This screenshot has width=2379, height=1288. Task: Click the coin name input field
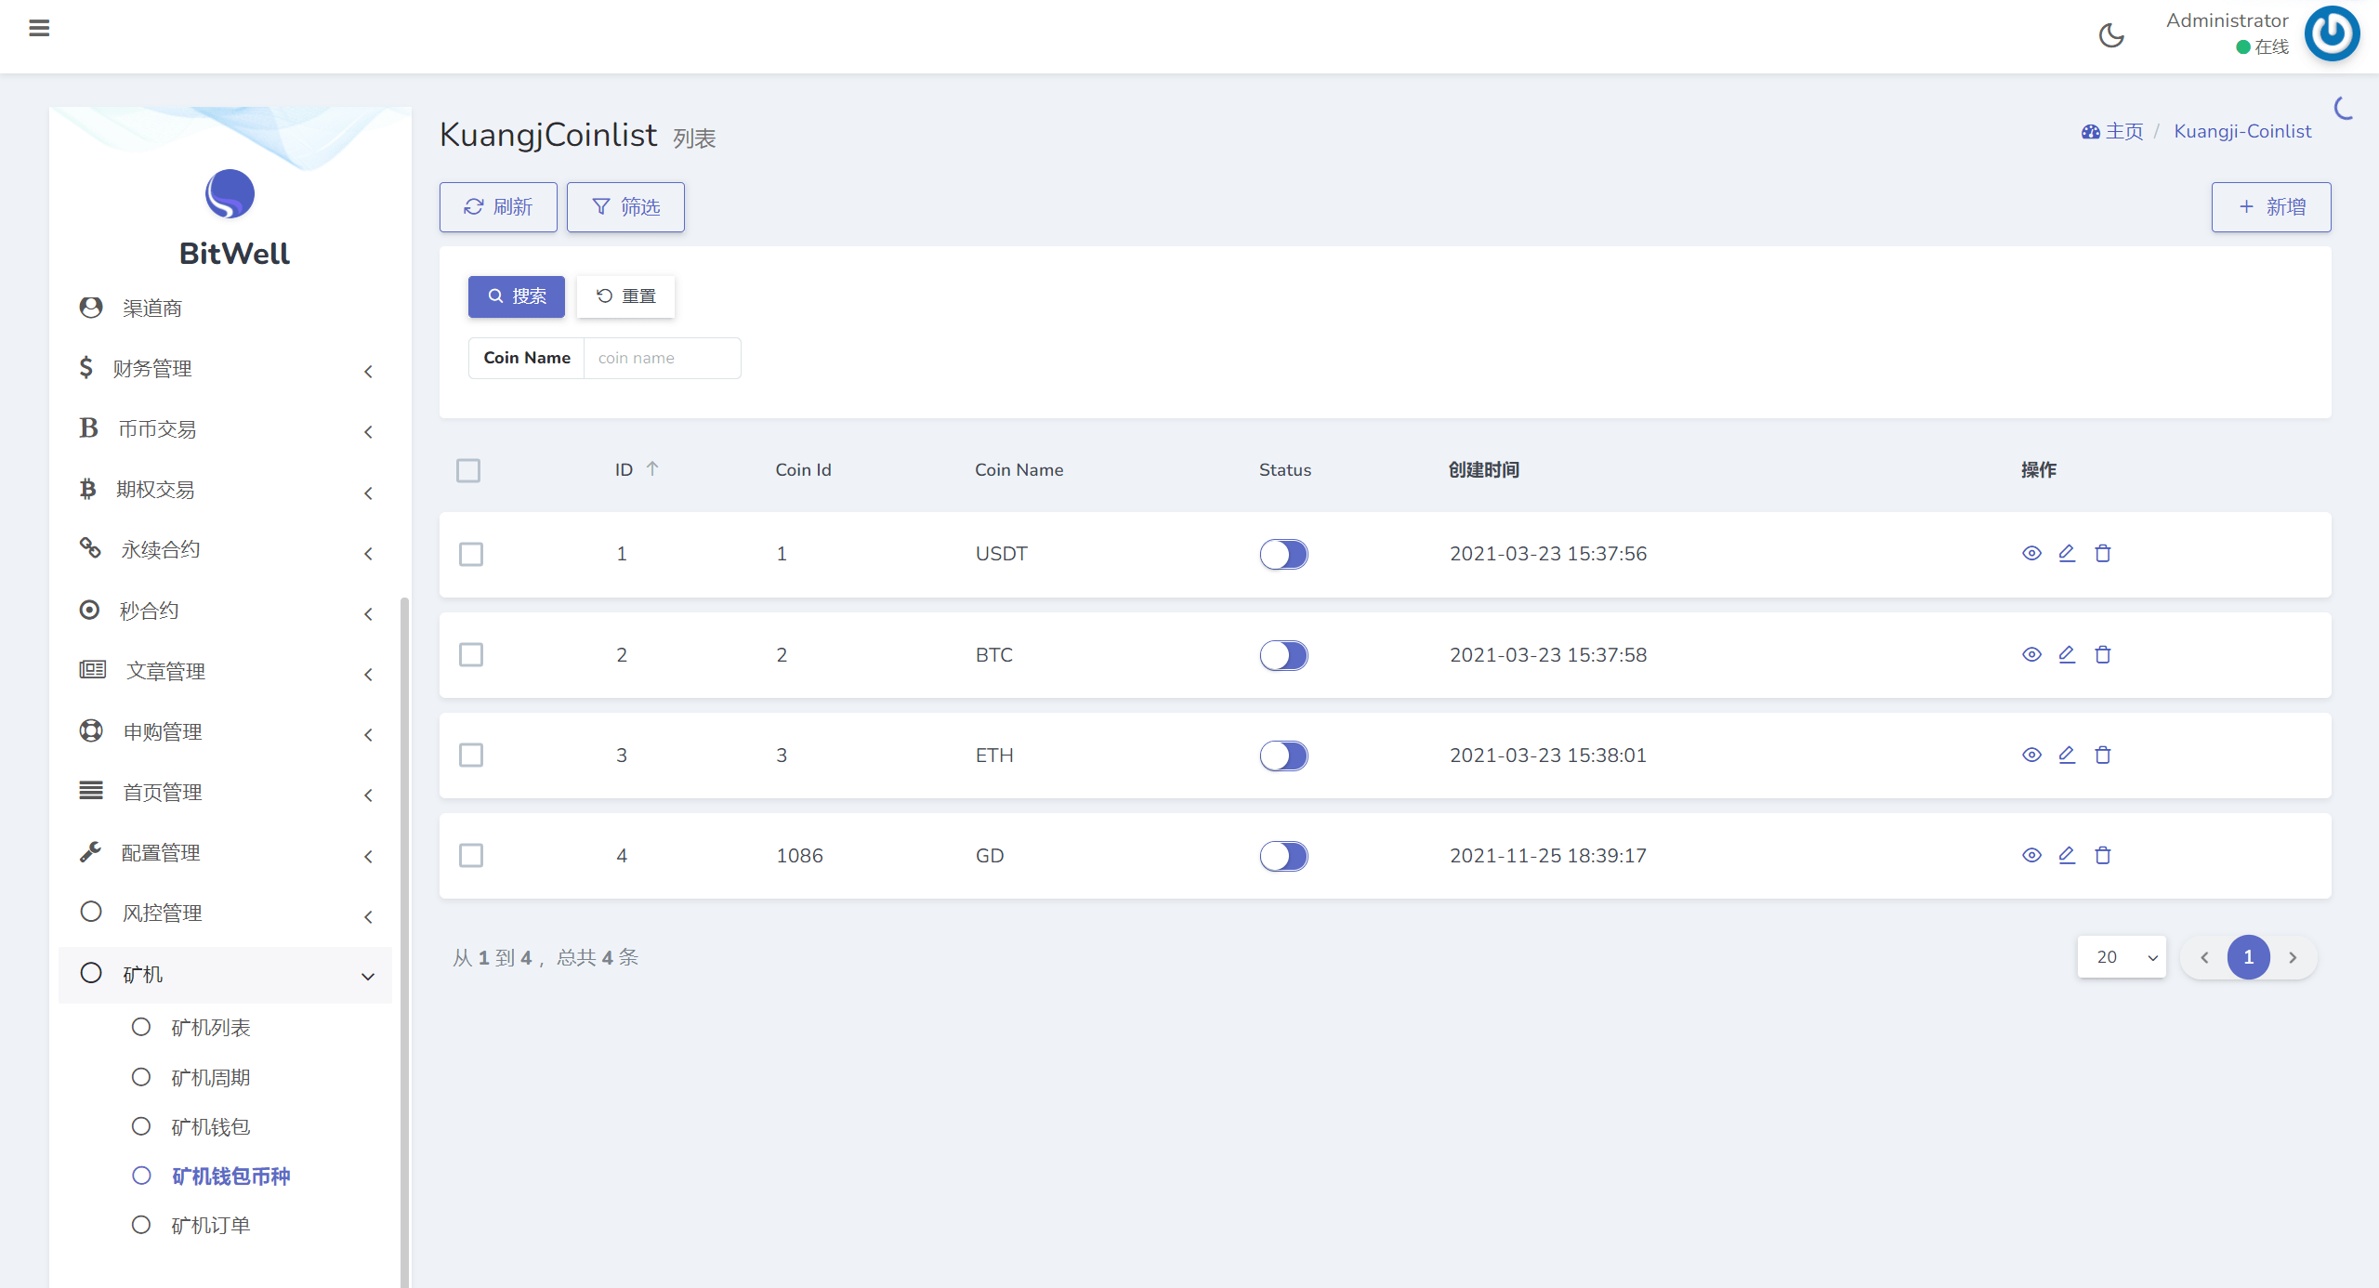(662, 358)
